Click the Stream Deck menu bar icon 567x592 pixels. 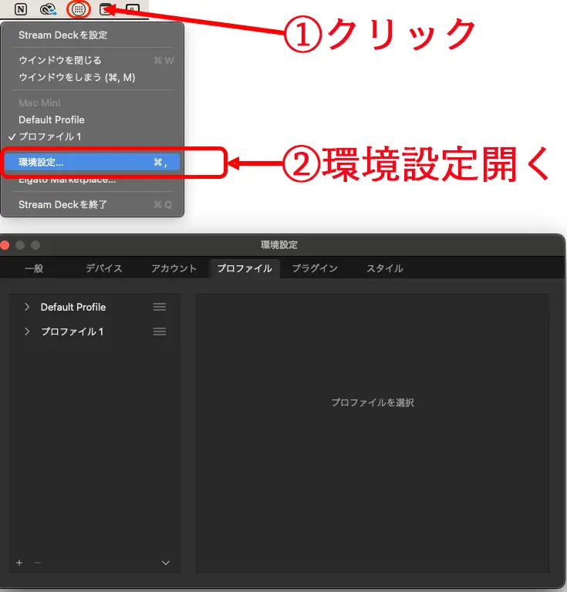tap(79, 9)
